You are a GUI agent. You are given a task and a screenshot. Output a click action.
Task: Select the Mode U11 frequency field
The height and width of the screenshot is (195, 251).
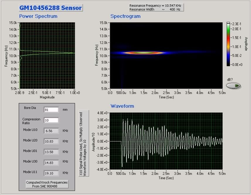click(x=51, y=173)
